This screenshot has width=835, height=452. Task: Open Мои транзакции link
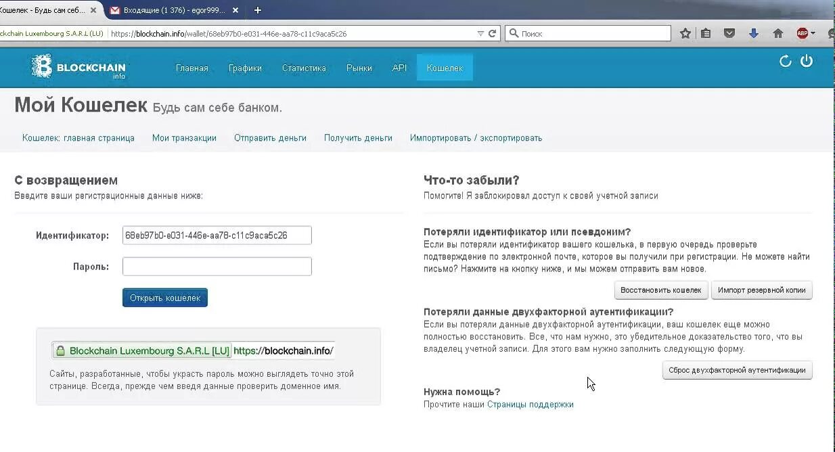[184, 138]
